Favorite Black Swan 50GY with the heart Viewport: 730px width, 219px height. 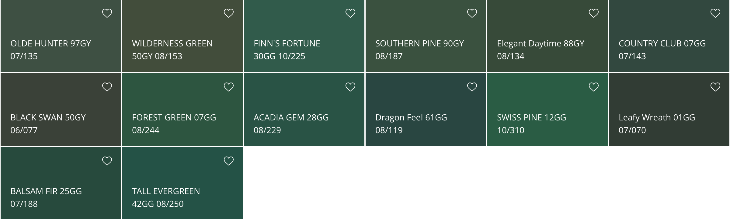tap(107, 87)
